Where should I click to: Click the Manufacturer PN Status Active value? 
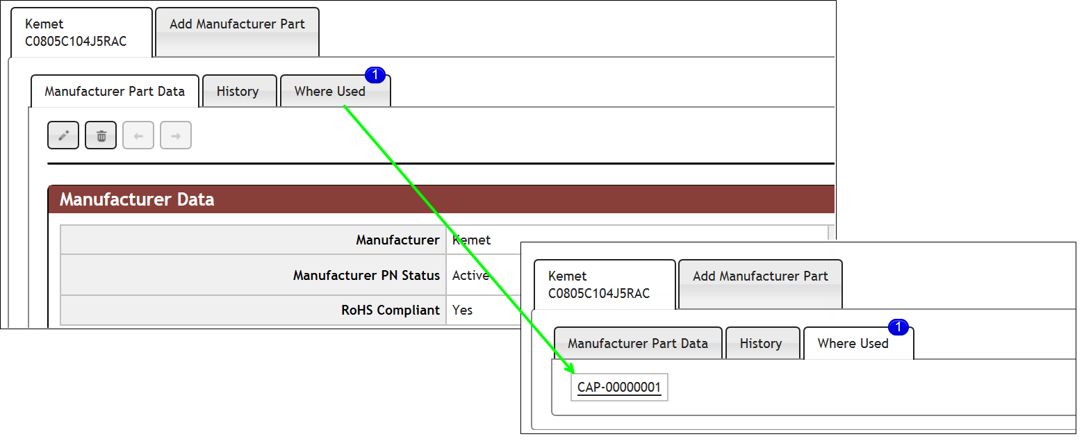473,275
